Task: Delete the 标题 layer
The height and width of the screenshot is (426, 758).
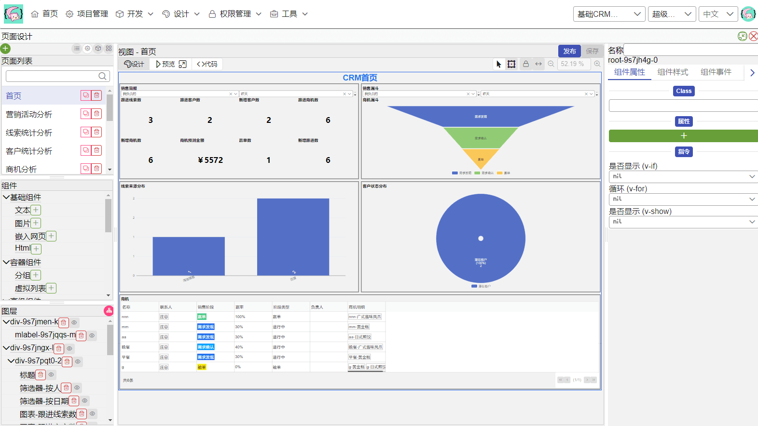Action: coord(41,374)
